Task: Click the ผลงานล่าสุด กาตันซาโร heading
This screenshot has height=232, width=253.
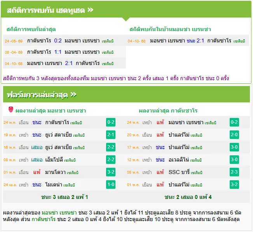Action: point(168,111)
